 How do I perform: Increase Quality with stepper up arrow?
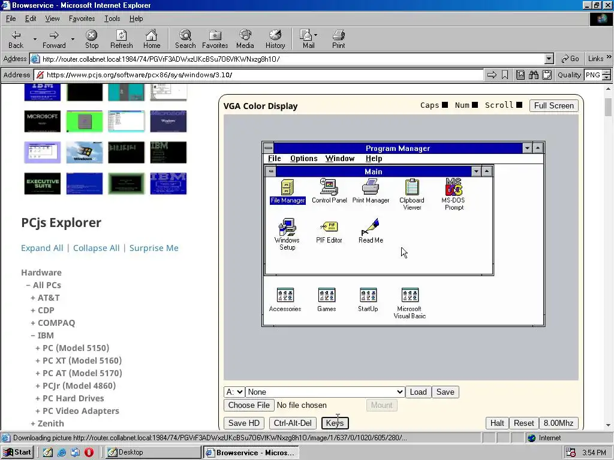[x=606, y=72]
